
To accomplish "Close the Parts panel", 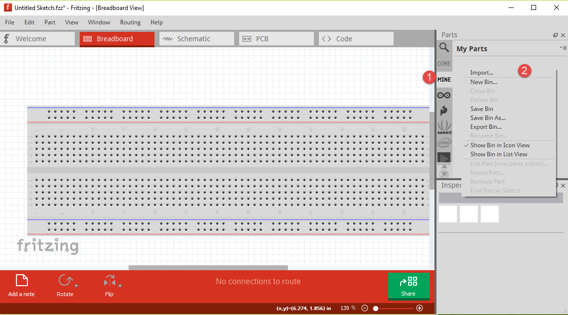I will (x=563, y=35).
